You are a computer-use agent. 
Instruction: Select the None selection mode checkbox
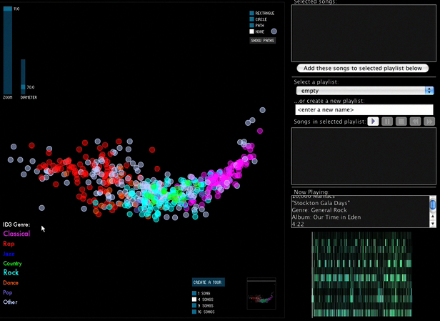pyautogui.click(x=251, y=31)
